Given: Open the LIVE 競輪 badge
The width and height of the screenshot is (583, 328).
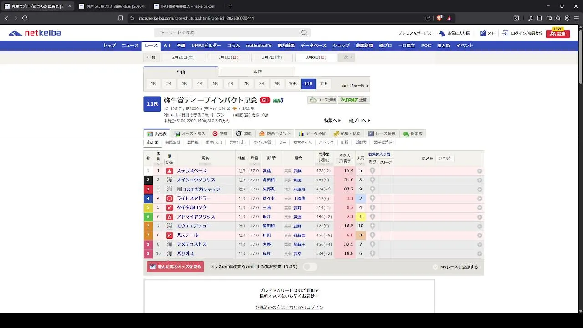Looking at the screenshot, I should click(x=558, y=33).
